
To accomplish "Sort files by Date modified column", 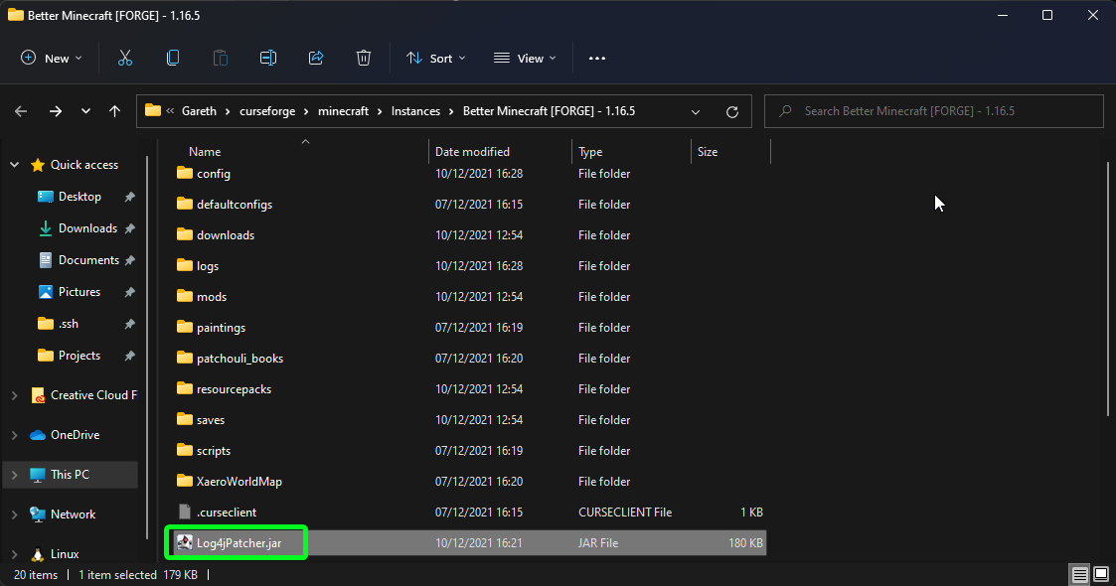I will tap(473, 152).
